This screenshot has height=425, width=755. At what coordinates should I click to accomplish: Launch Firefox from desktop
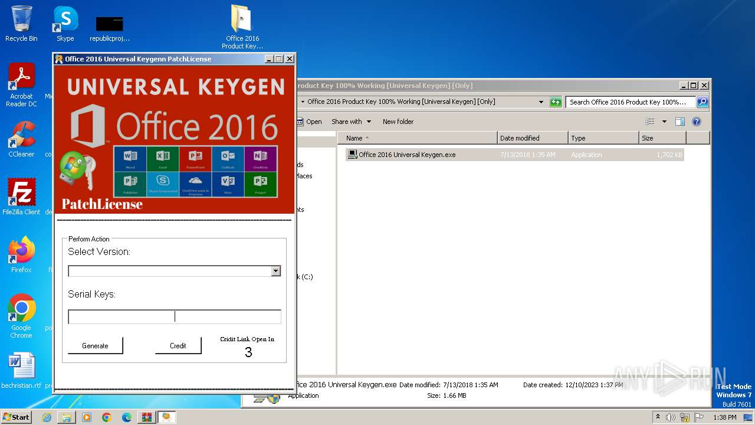coord(21,255)
